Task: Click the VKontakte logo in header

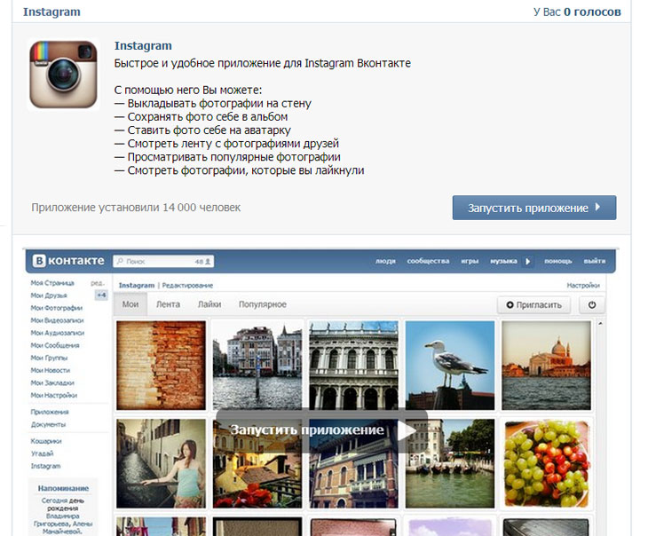Action: tap(69, 261)
